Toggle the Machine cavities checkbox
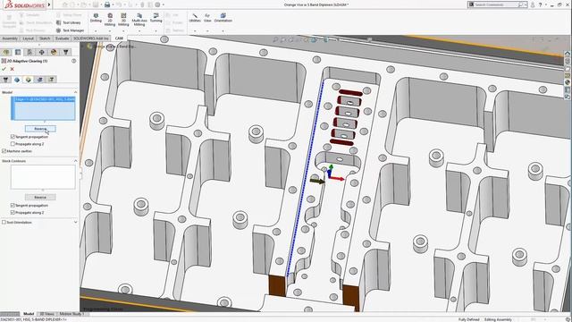The image size is (572, 322). [4, 151]
